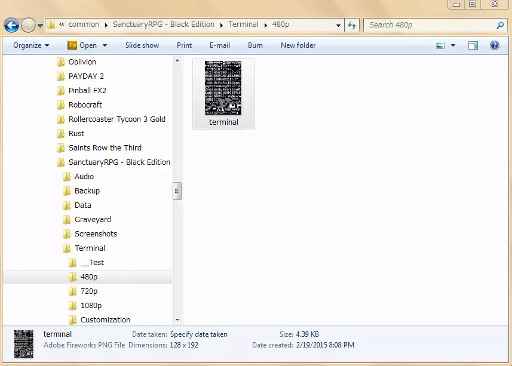The width and height of the screenshot is (512, 366).
Task: Select the Screenshots subfolder
Action: coord(96,234)
